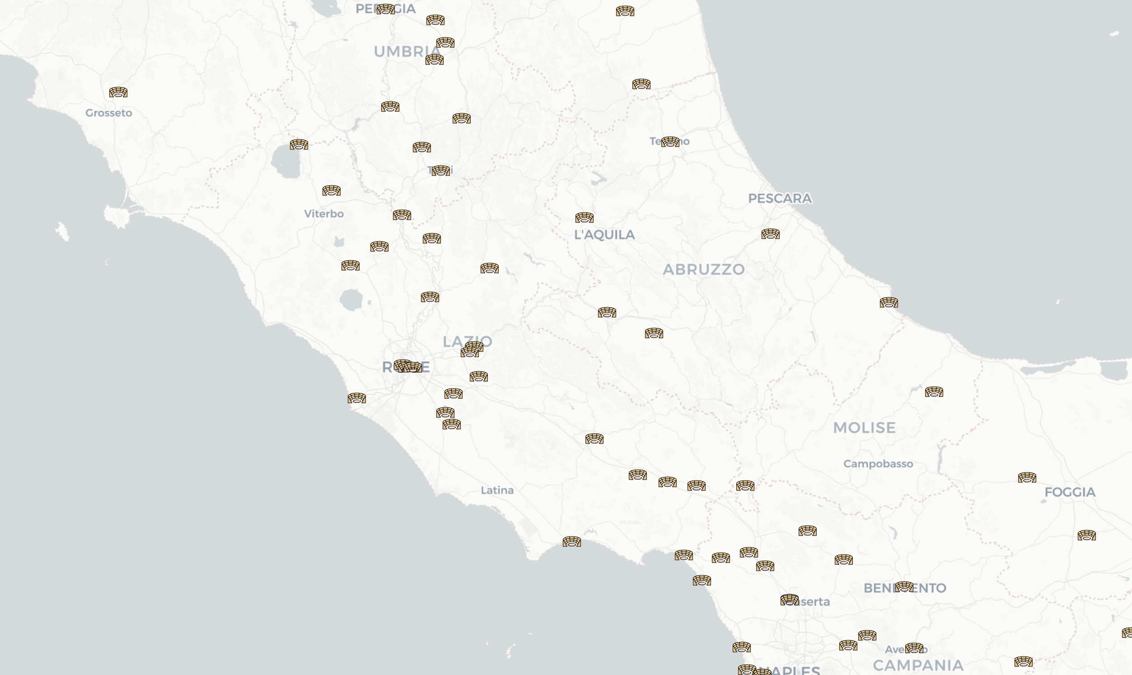Open the amphitheater marker covering the Terni label
The image size is (1132, 675).
click(441, 171)
